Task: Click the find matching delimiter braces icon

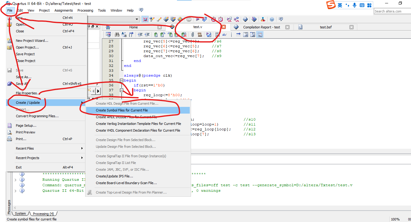Action: click(131, 35)
